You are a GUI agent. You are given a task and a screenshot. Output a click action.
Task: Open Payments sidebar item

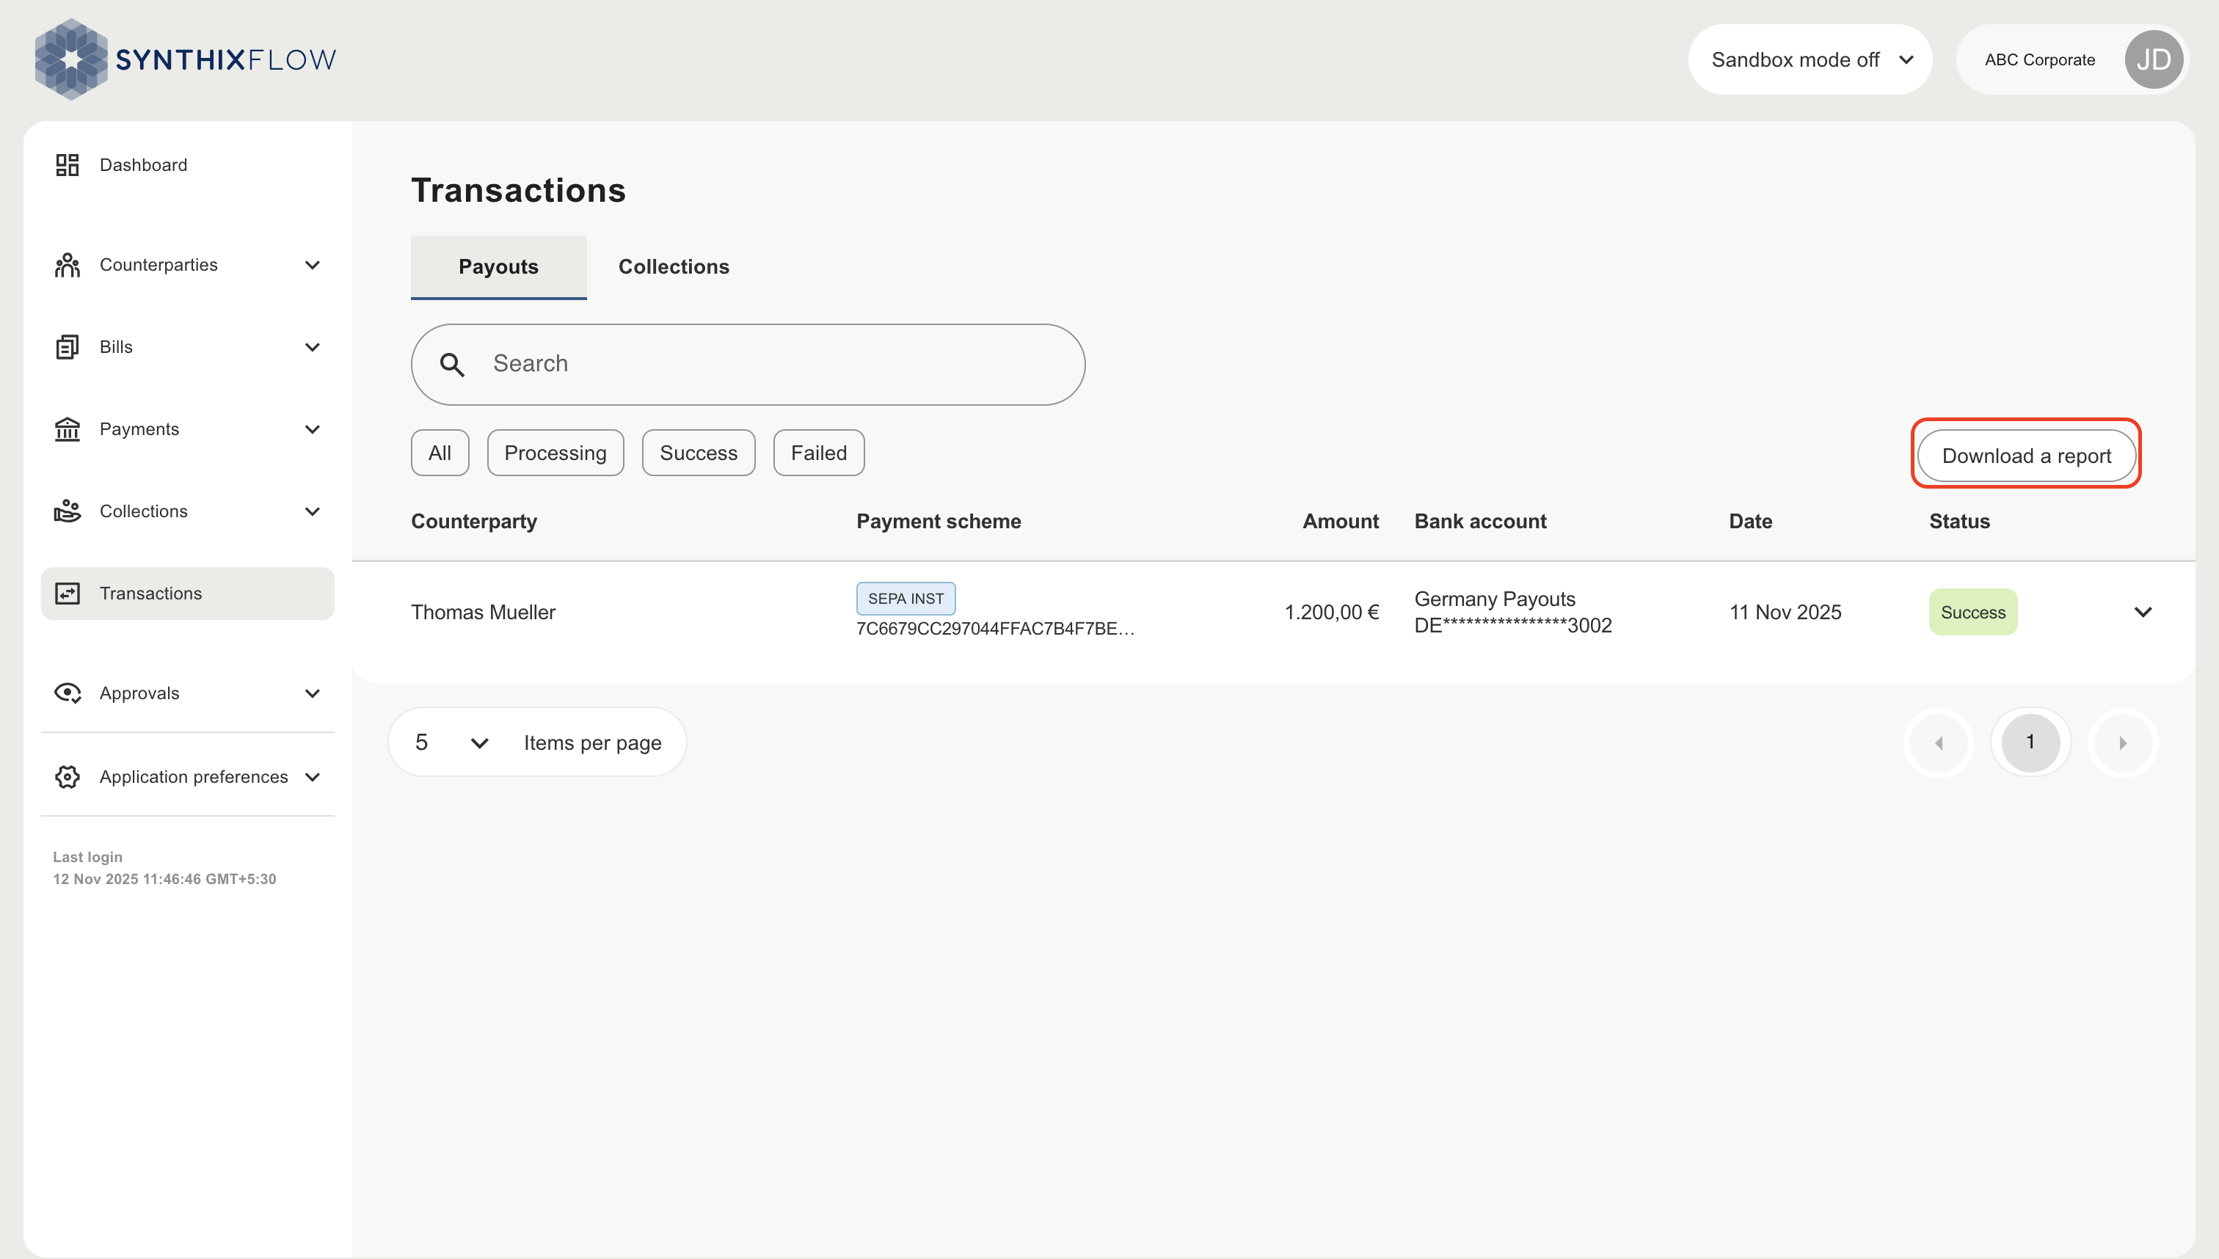(188, 429)
